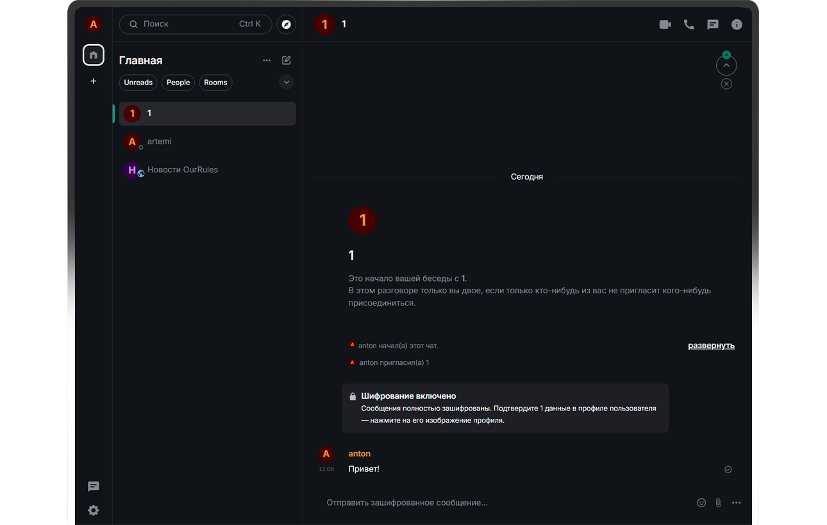Open room info panel
This screenshot has height=525, width=827.
pyautogui.click(x=737, y=24)
